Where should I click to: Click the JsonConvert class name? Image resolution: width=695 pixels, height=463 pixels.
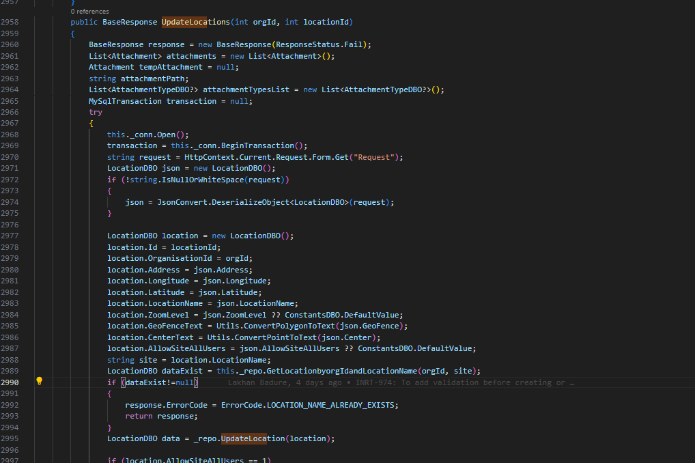[182, 202]
